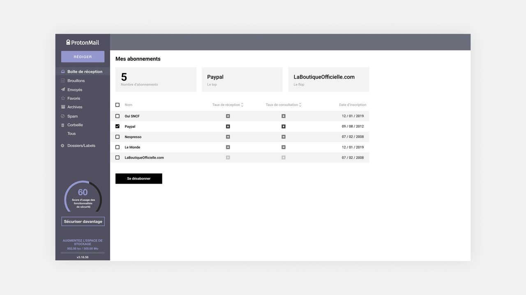
Task: Check the Oui SNCF subscription checkbox
Action: (118, 116)
